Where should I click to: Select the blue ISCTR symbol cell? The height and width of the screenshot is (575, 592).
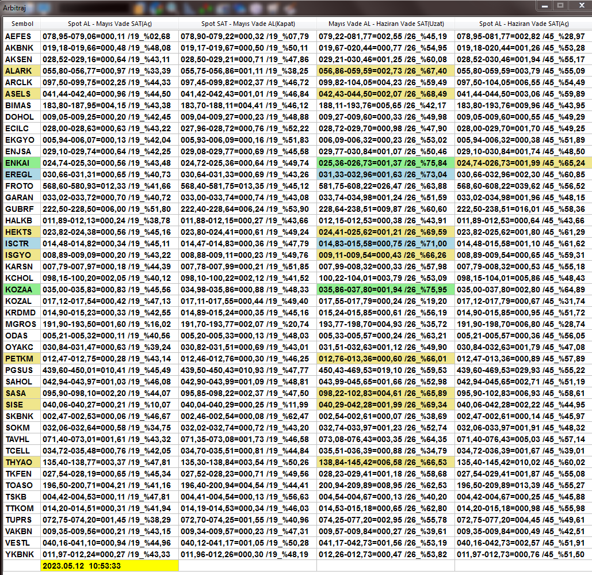[x=22, y=243]
